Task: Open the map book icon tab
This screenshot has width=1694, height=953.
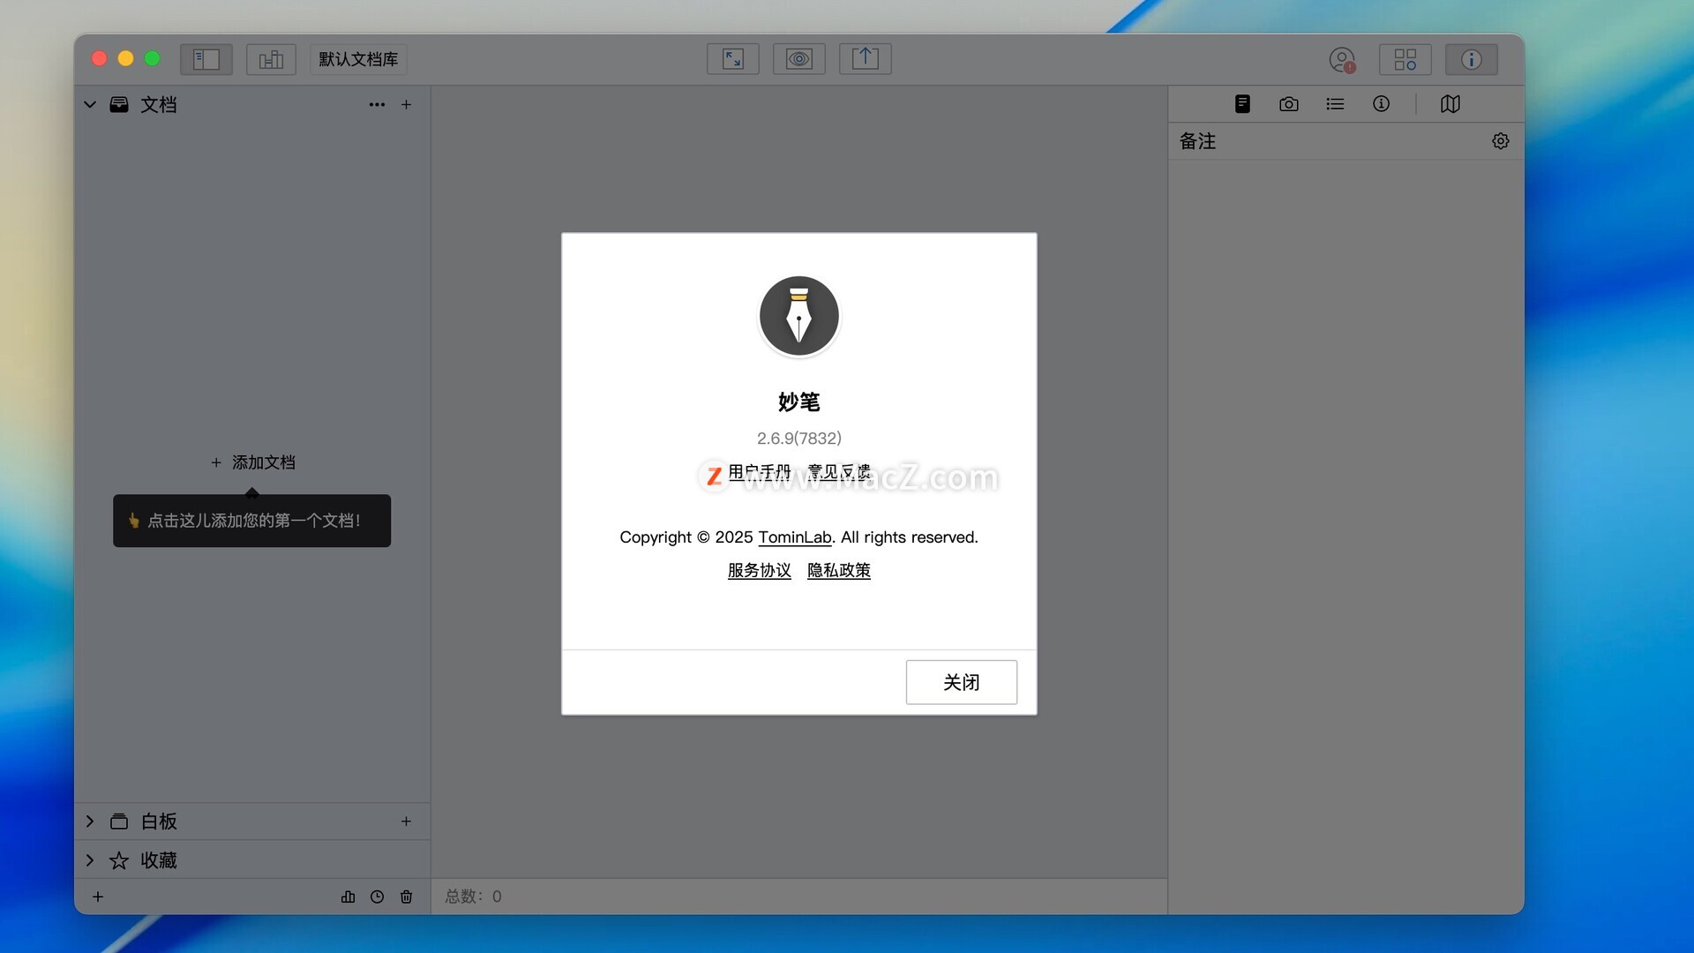Action: coord(1450,104)
